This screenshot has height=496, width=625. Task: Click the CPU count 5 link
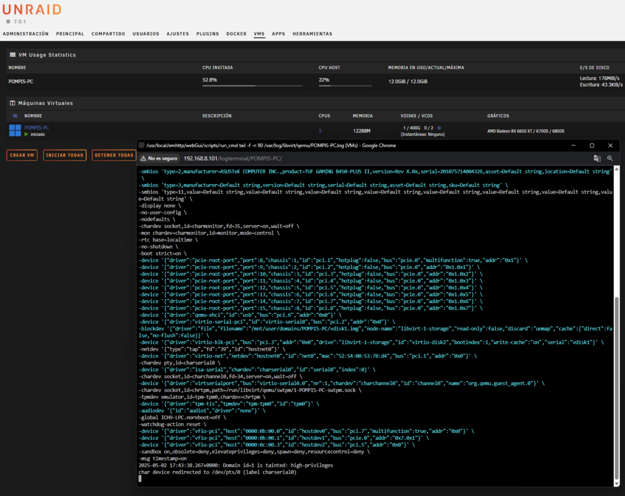[320, 131]
